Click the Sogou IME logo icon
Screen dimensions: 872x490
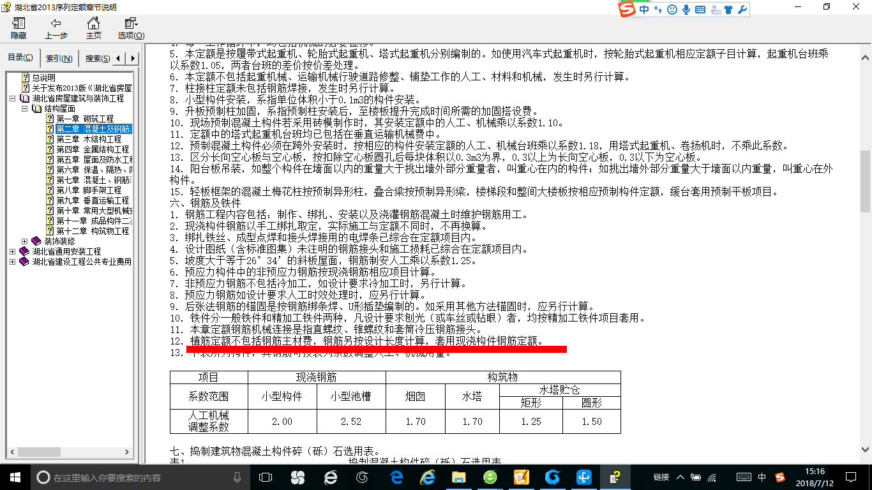click(x=628, y=9)
